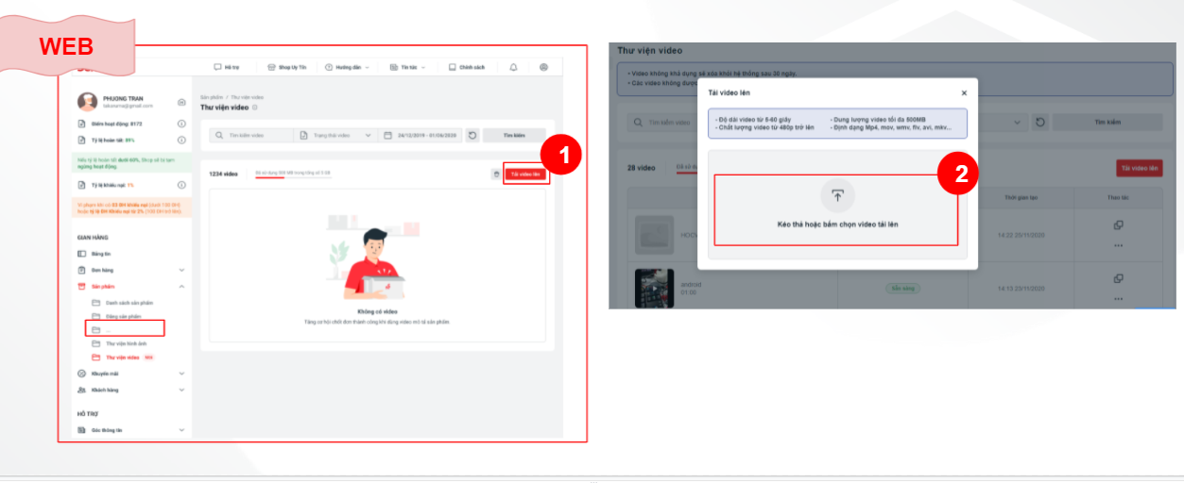Click the drop zone Kéo thả hoặc bấm chọn video
The image size is (1184, 483).
click(836, 209)
